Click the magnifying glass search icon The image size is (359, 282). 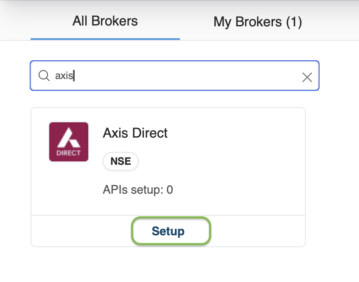point(44,76)
